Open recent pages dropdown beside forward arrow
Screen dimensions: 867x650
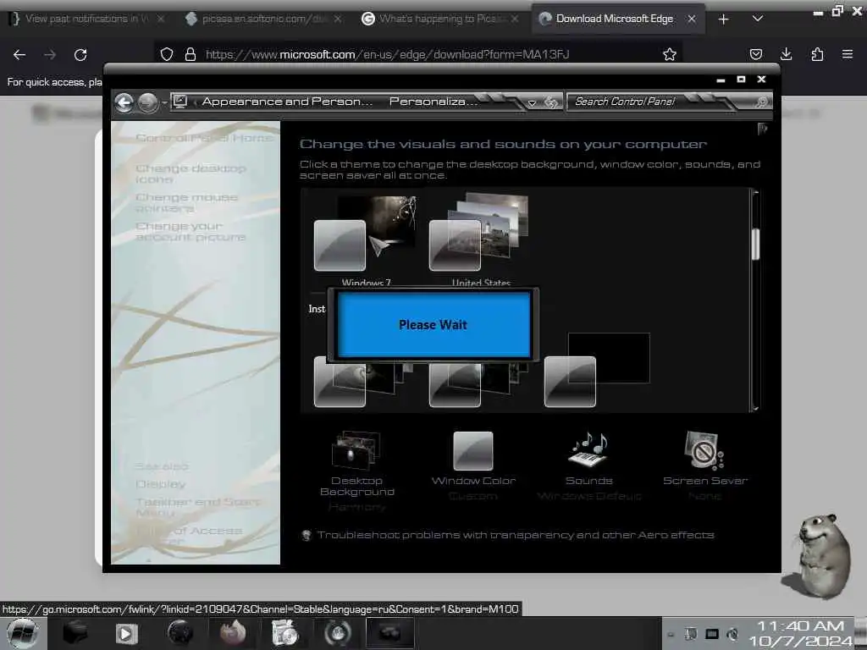pos(164,102)
